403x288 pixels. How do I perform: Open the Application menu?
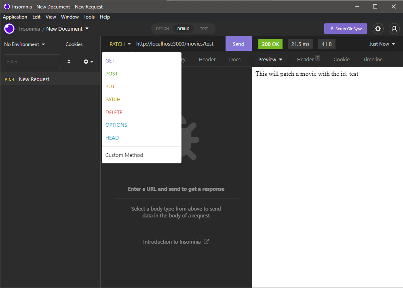click(x=15, y=17)
